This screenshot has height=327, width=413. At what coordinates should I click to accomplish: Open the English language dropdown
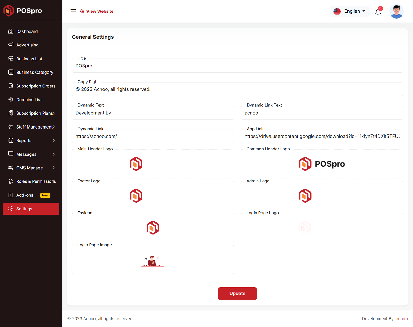[349, 11]
